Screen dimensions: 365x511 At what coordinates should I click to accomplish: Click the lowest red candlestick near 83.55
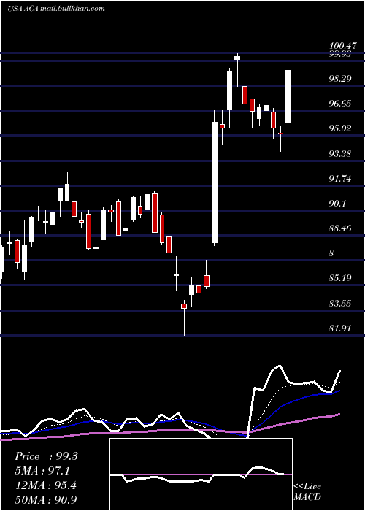pyautogui.click(x=184, y=306)
